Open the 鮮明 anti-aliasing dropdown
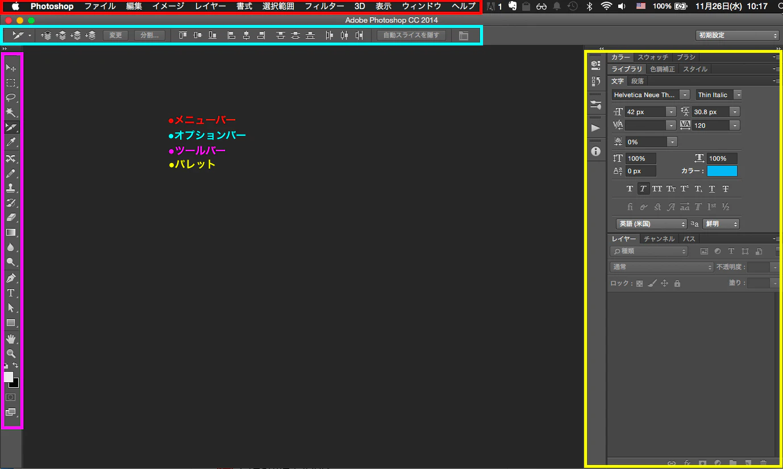783x469 pixels. [x=721, y=224]
